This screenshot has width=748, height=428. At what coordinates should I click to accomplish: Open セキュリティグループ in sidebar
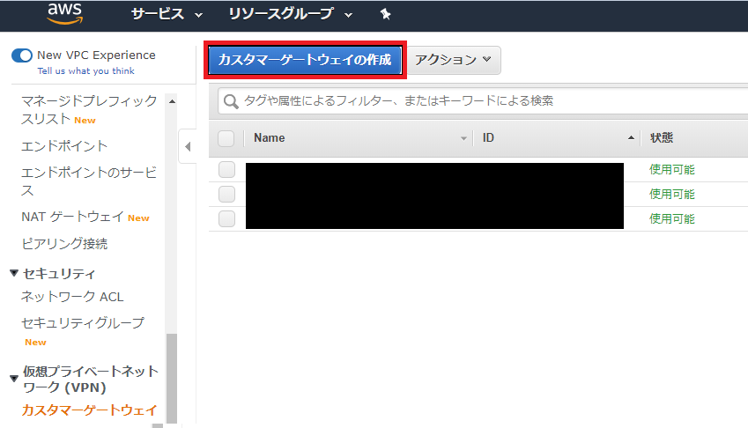[x=83, y=322]
